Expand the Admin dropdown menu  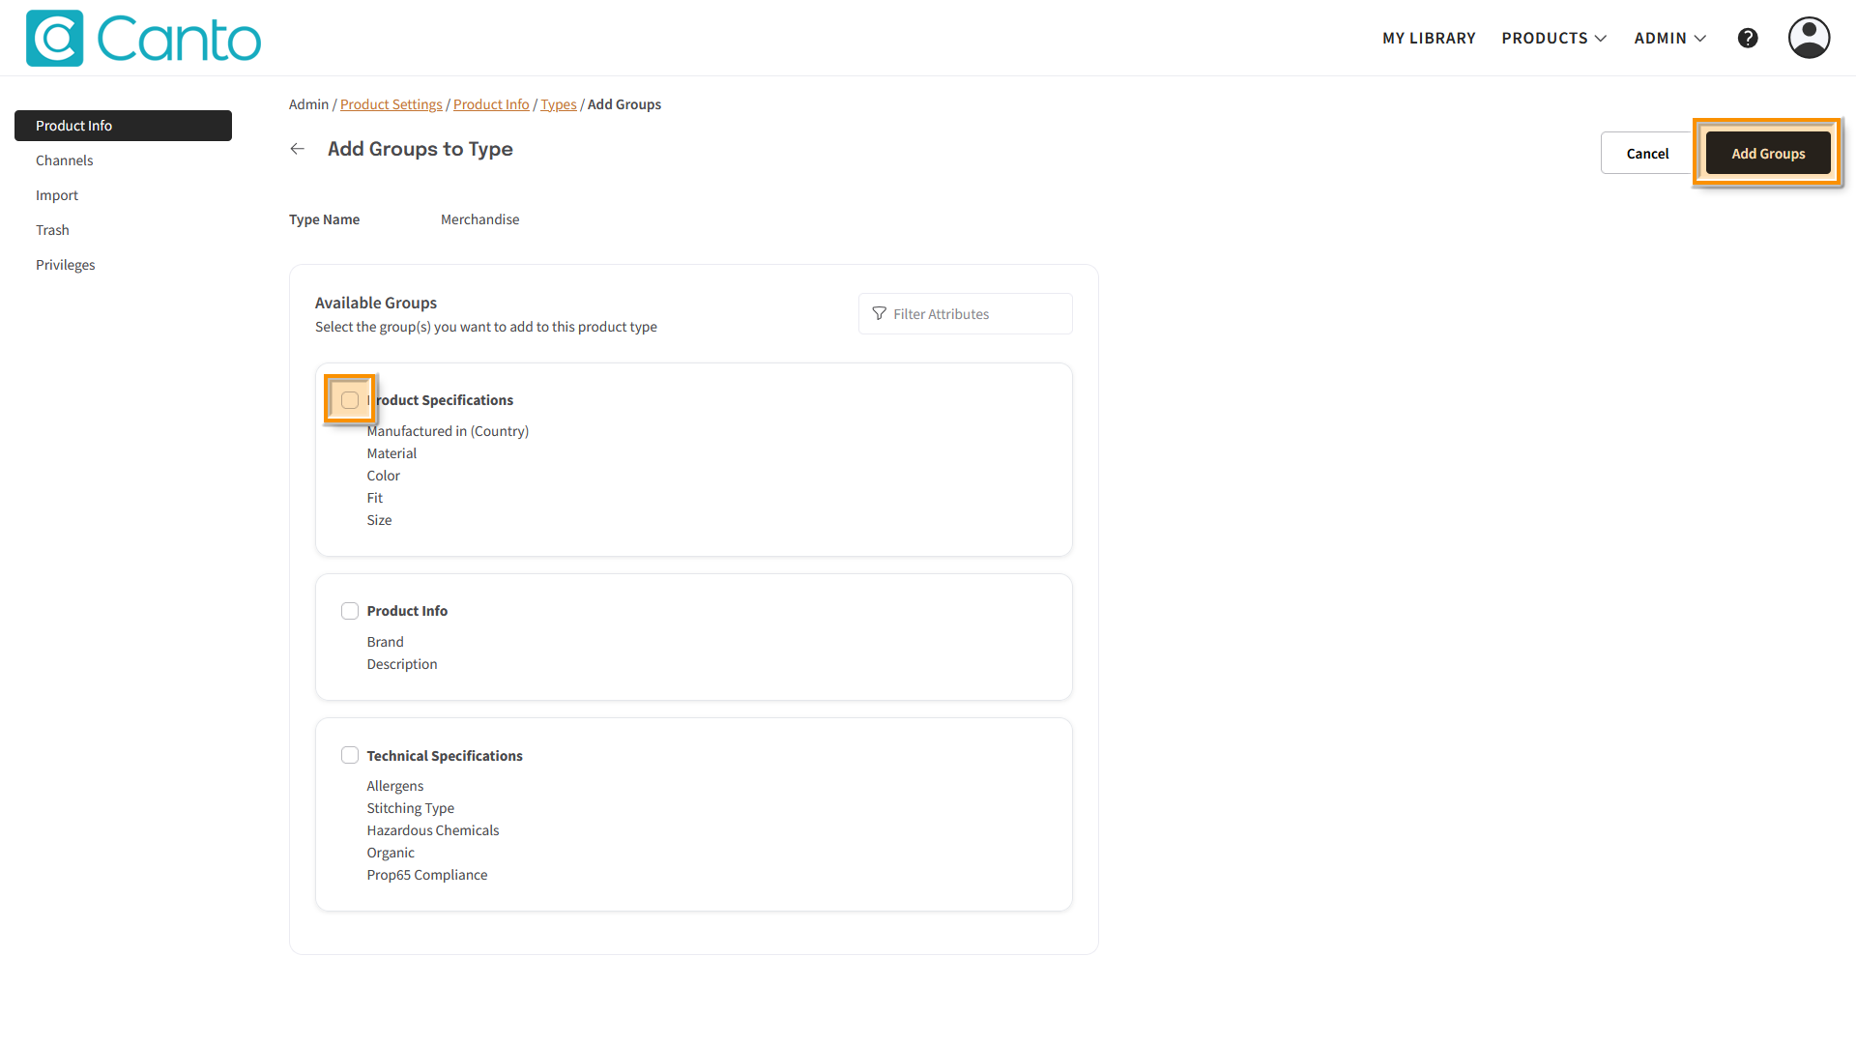pos(1669,39)
